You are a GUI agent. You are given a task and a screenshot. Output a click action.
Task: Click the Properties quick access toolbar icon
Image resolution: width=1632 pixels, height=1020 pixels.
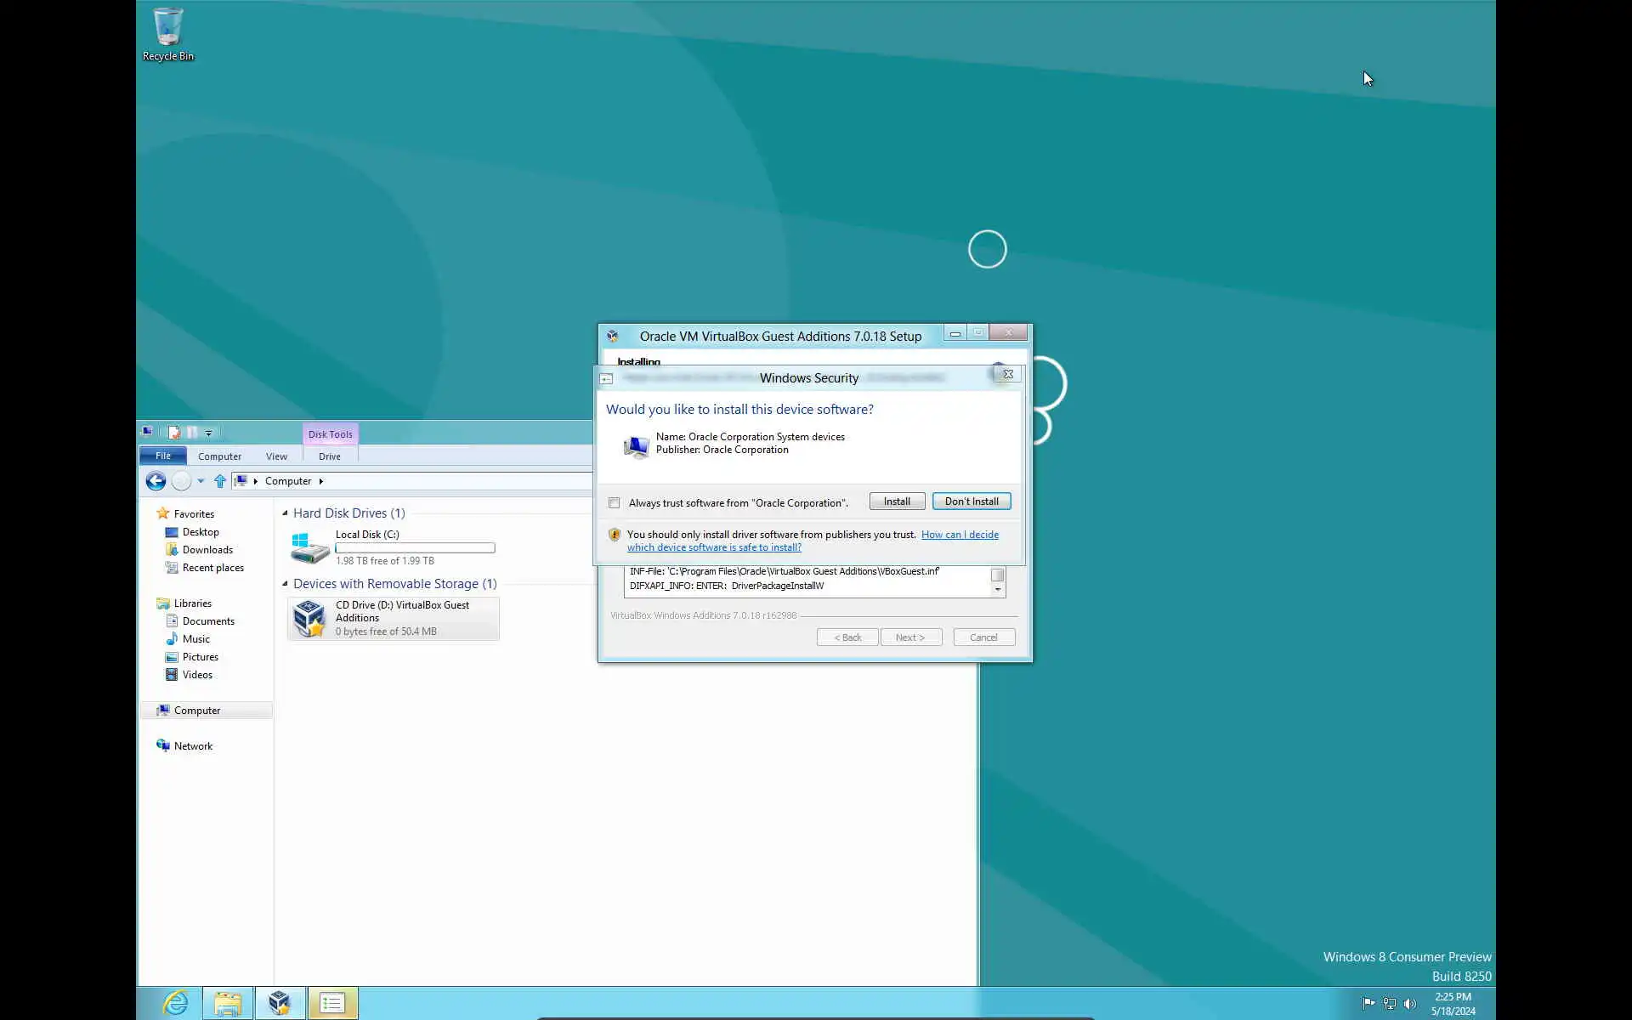pyautogui.click(x=174, y=433)
